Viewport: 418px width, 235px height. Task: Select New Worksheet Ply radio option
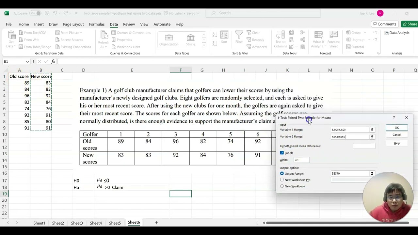[x=282, y=180]
